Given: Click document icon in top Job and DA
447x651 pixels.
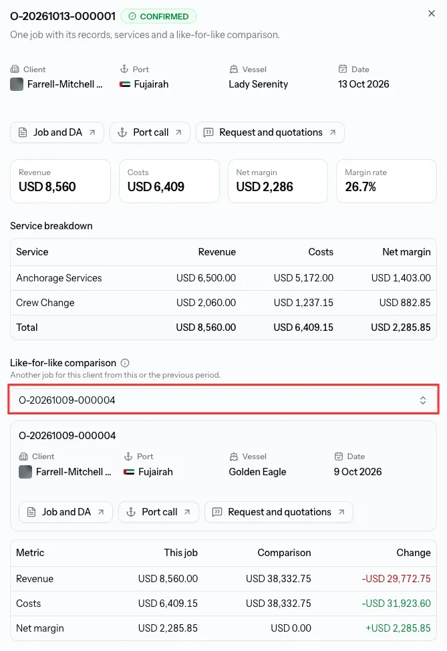Looking at the screenshot, I should pos(23,132).
